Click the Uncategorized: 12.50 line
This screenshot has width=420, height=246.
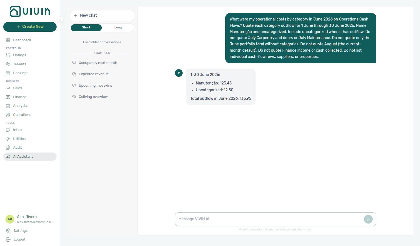pos(214,90)
